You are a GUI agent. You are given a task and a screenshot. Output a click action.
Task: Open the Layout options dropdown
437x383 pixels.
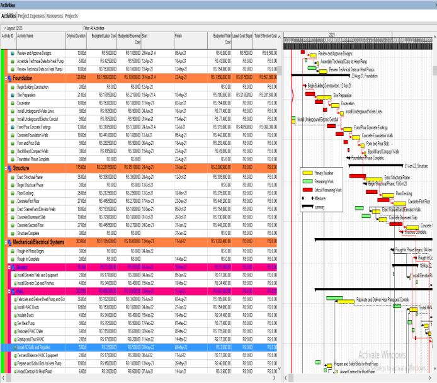[x=4, y=28]
